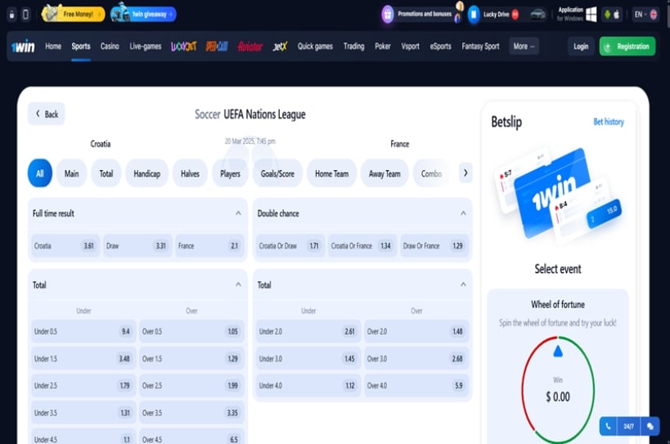Click the Android app icon
The height and width of the screenshot is (444, 670).
(x=607, y=15)
